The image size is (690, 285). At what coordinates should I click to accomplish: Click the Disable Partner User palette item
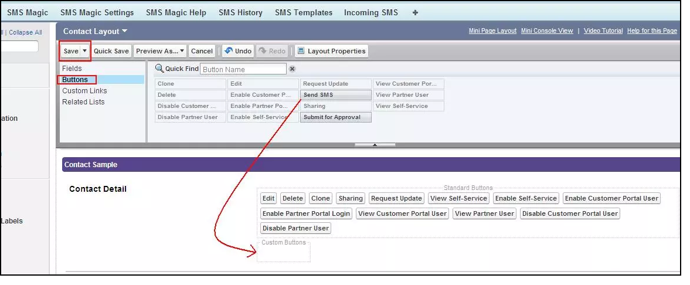pyautogui.click(x=190, y=117)
